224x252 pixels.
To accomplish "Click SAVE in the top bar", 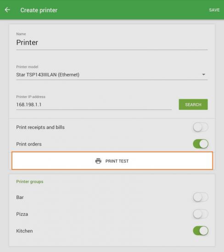I will 214,10.
